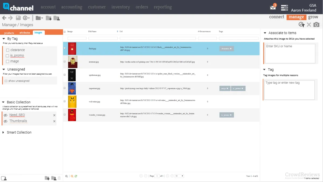The image size is (323, 182).
Task: Open the download arrow icon menu
Action: (26, 18)
